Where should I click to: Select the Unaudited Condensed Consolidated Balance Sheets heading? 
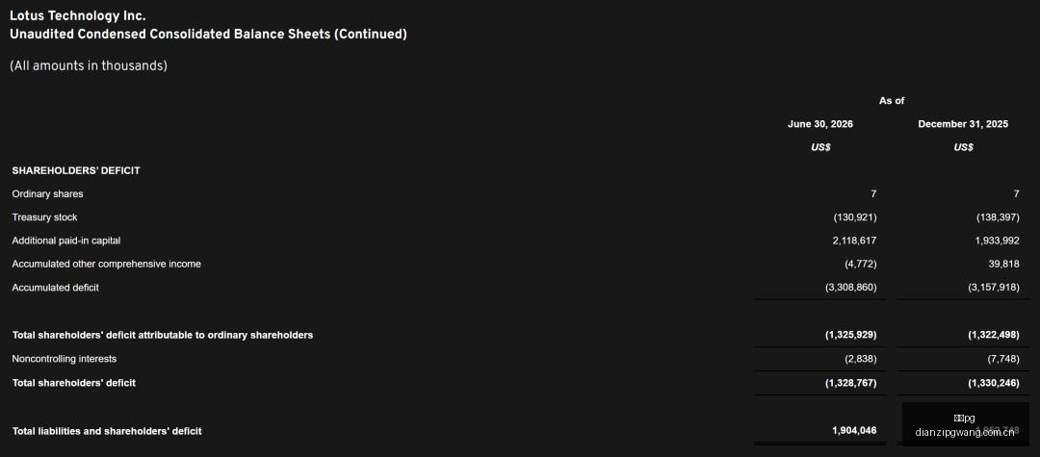(208, 35)
